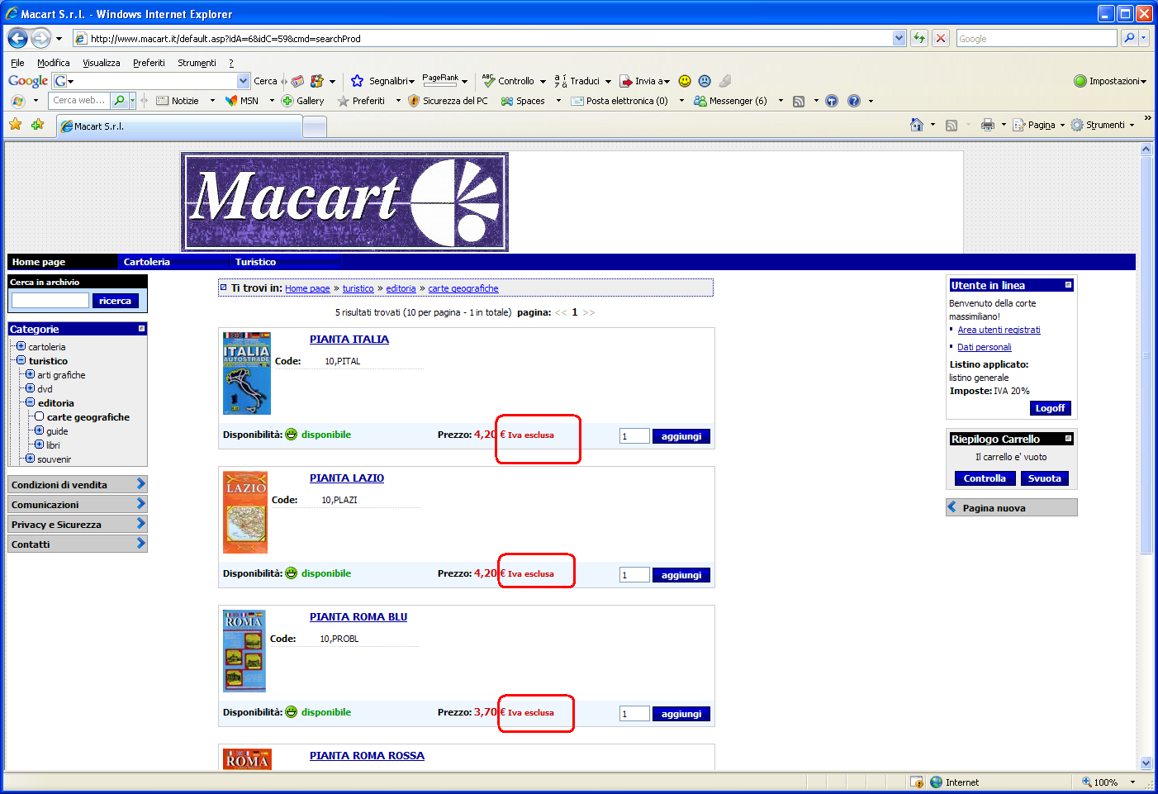
Task: Open the PIANTA ROMA BLU product link
Action: point(358,617)
